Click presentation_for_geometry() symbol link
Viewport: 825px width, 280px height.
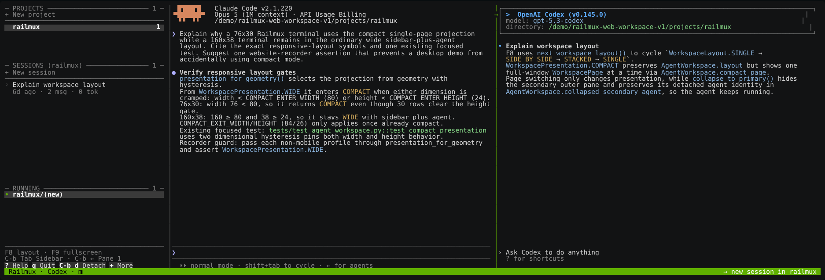(232, 79)
